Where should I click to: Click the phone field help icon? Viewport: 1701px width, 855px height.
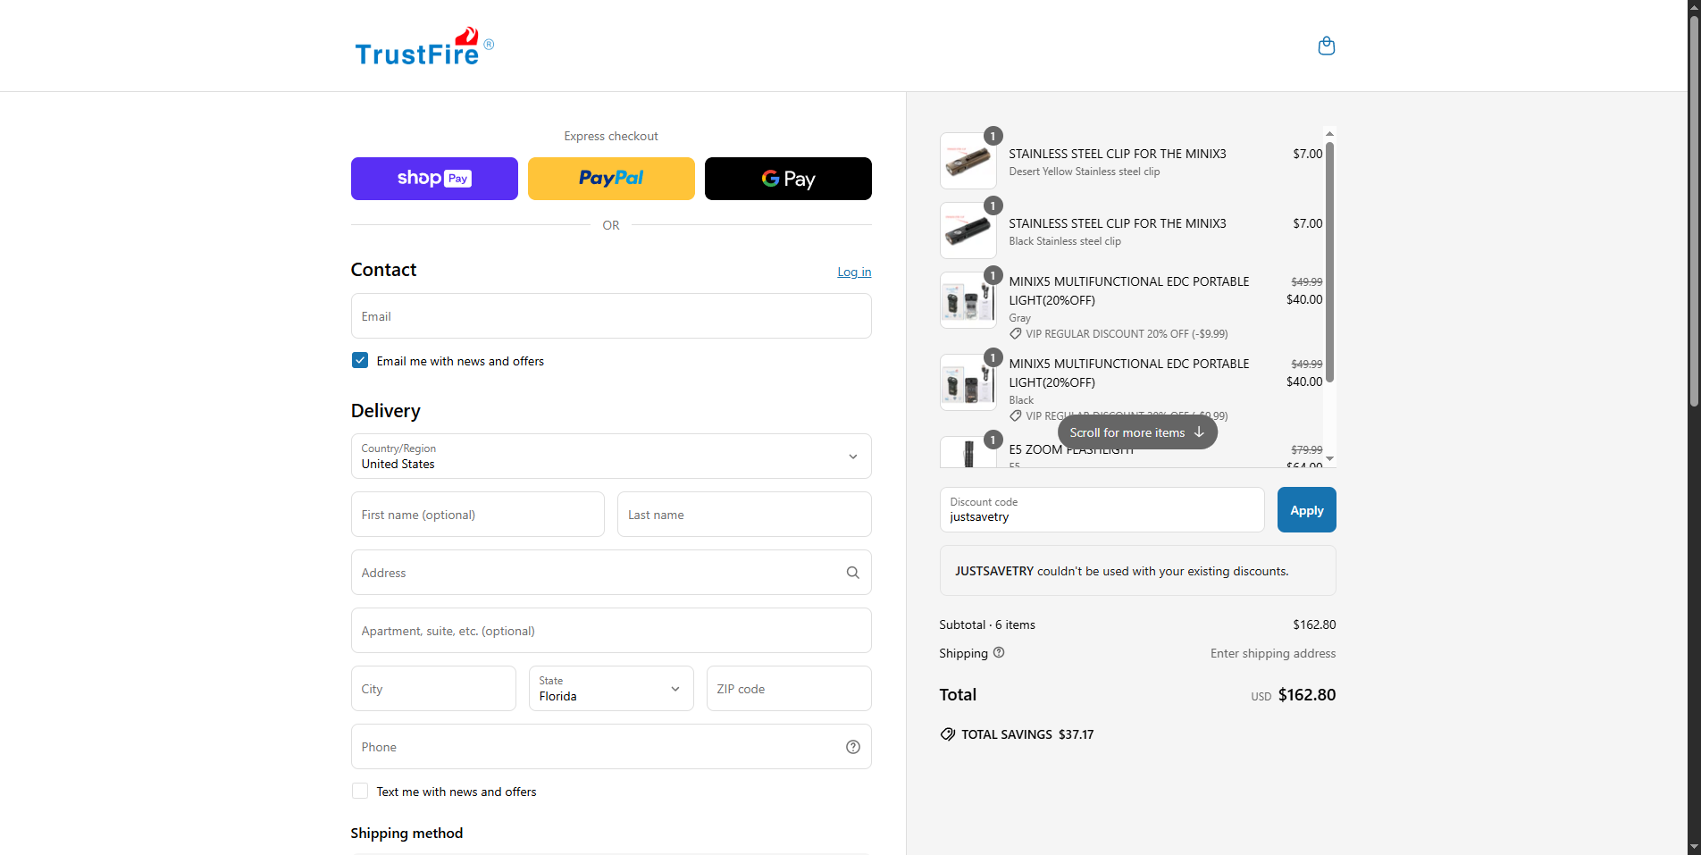tap(852, 747)
